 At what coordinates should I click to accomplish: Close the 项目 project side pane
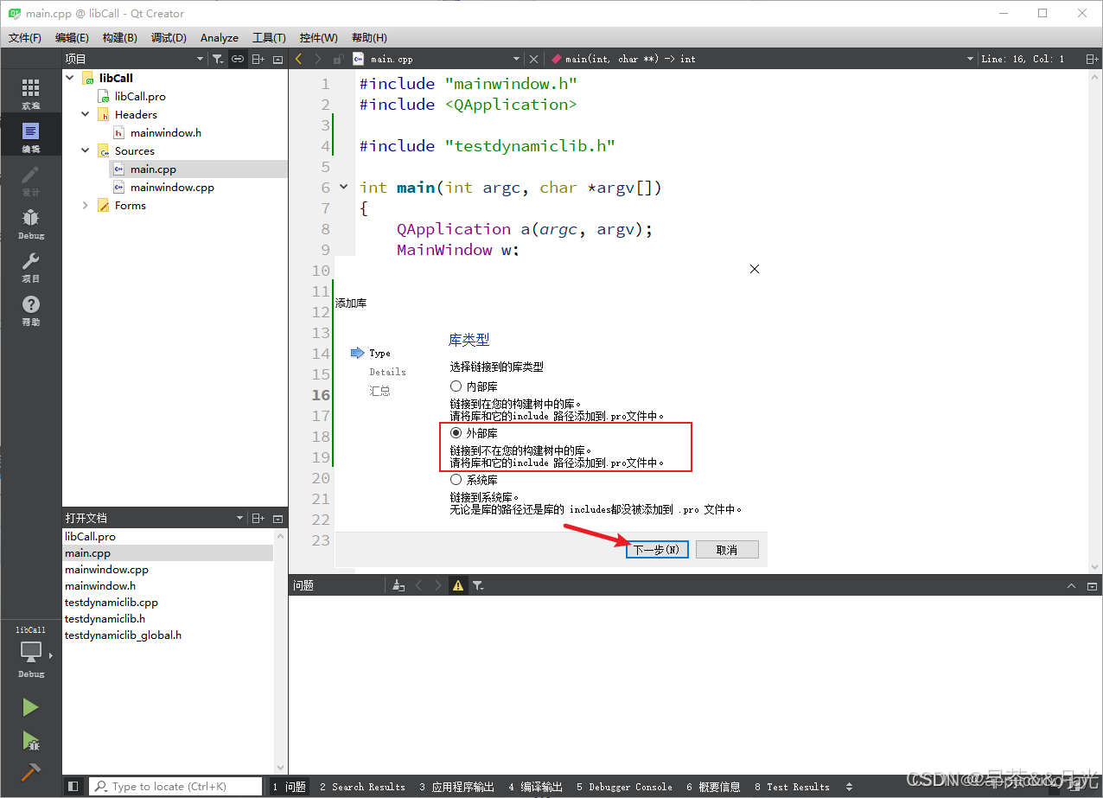tap(277, 59)
